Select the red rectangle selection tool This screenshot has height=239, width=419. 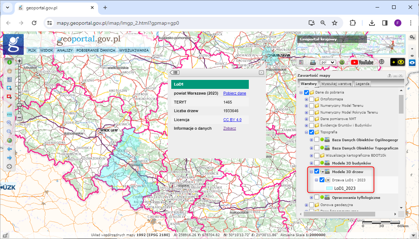pyautogui.click(x=9, y=97)
